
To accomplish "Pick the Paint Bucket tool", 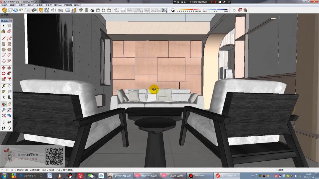I will [4, 32].
